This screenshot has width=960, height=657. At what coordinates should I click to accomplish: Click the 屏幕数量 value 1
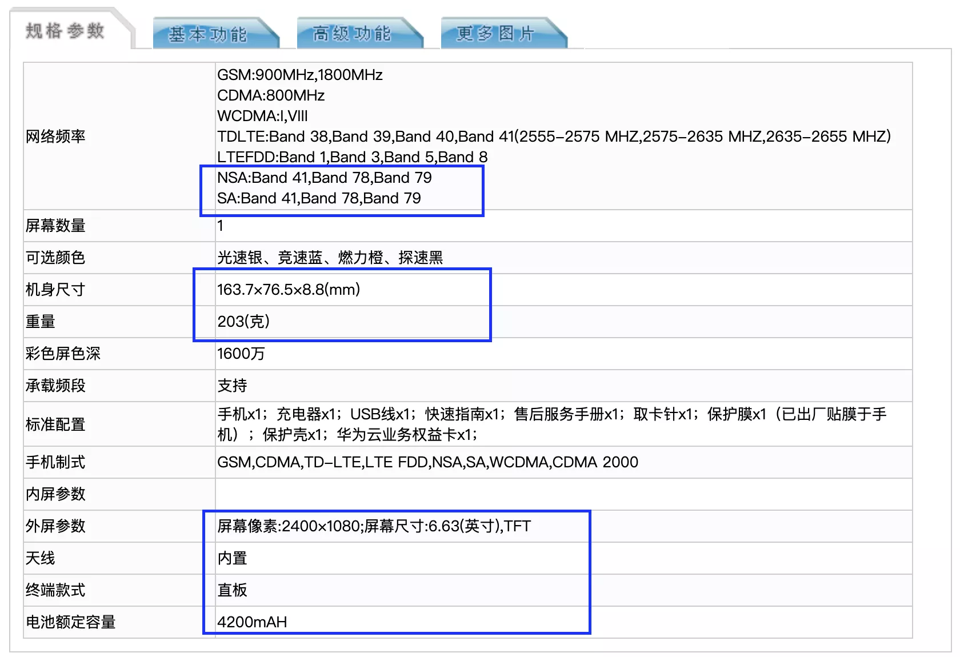(220, 226)
